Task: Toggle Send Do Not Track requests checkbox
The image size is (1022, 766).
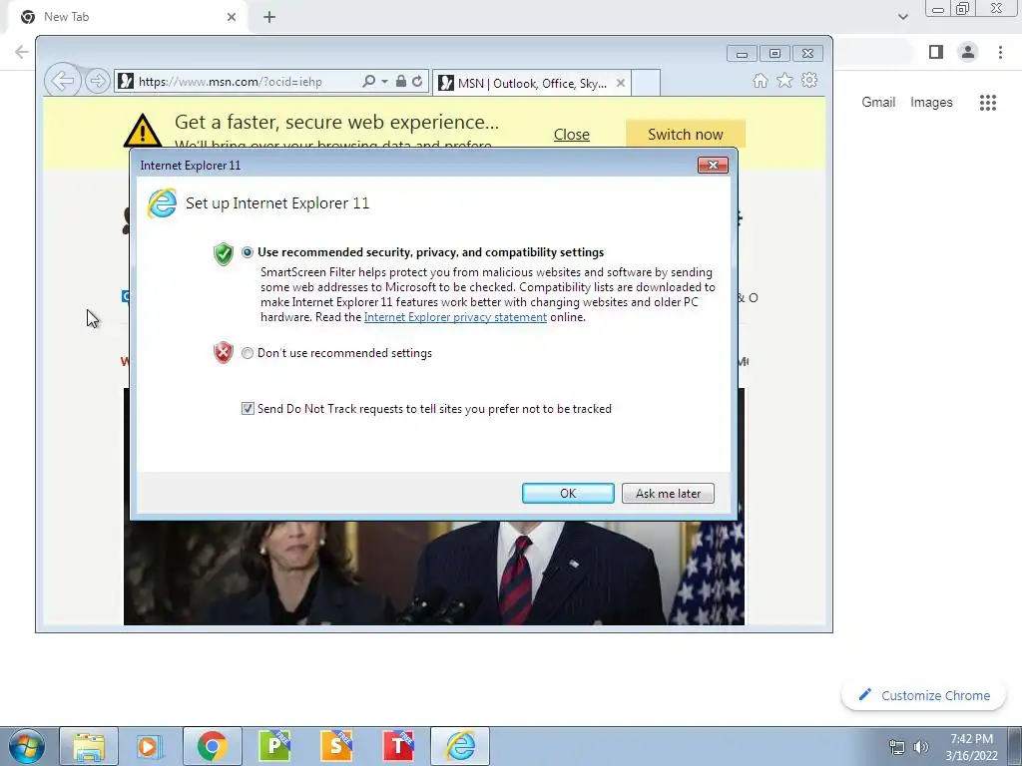Action: 248,408
